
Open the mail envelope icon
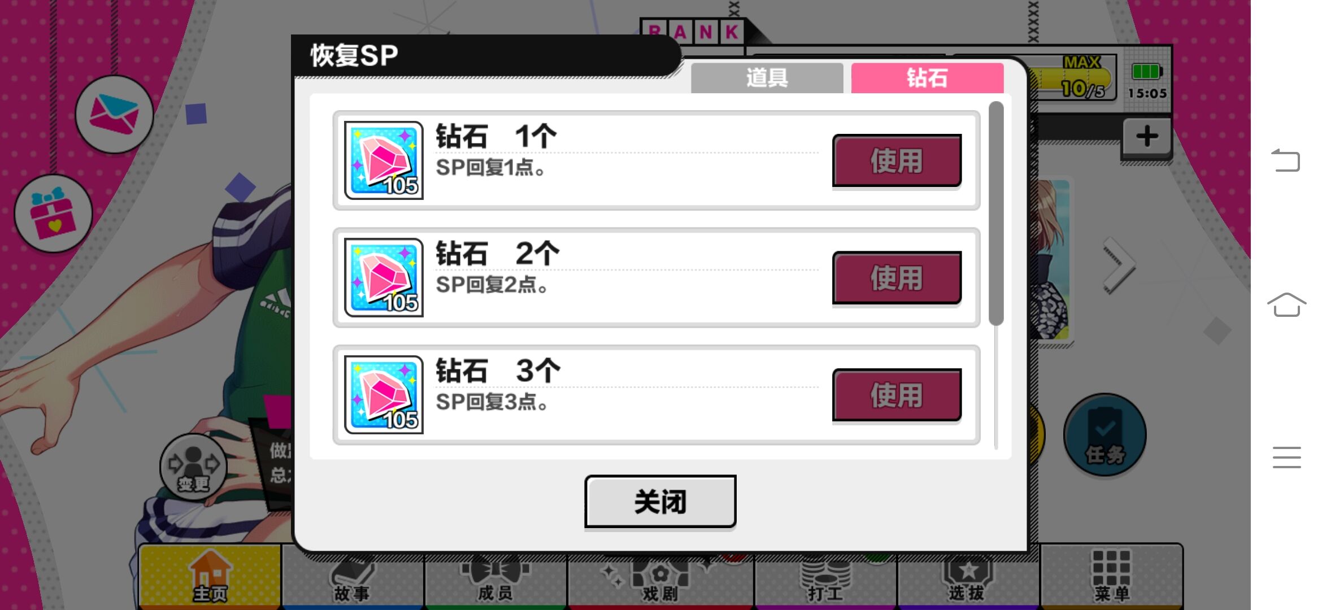point(114,115)
